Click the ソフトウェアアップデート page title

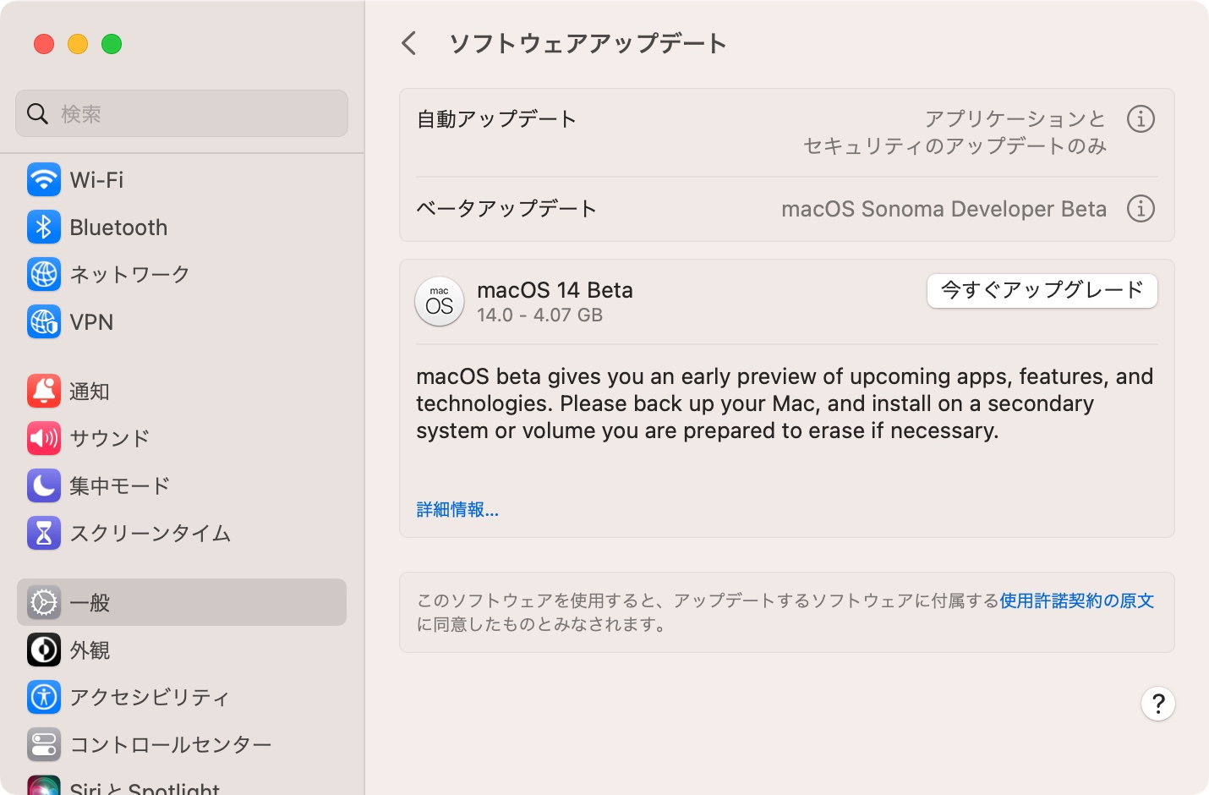point(588,43)
